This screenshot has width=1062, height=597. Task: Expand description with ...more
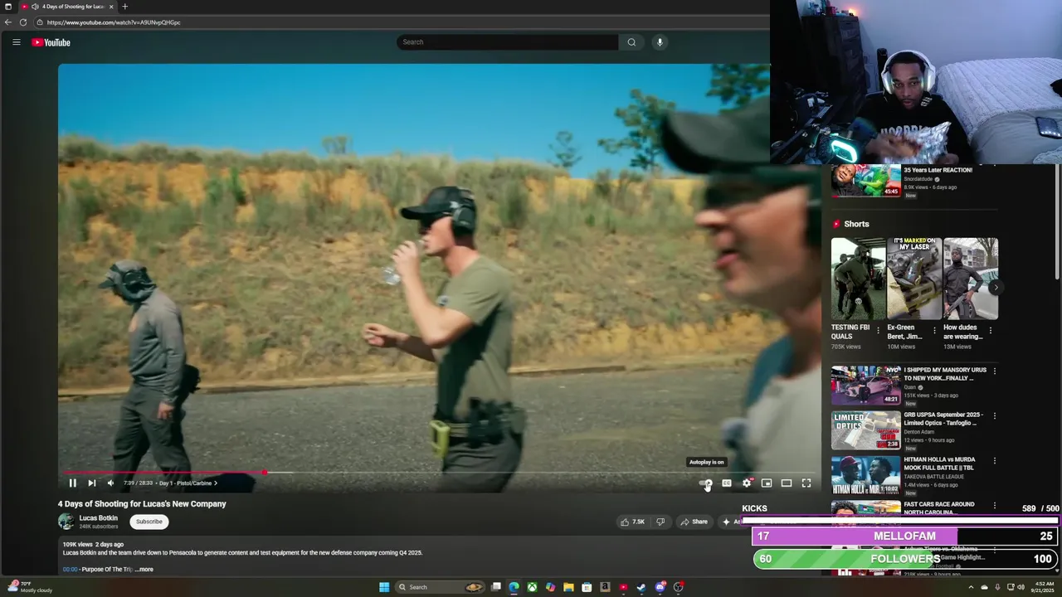144,570
